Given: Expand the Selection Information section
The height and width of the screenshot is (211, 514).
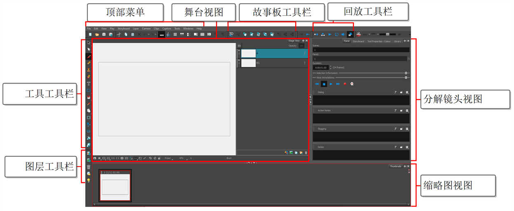Looking at the screenshot, I should 406,73.
